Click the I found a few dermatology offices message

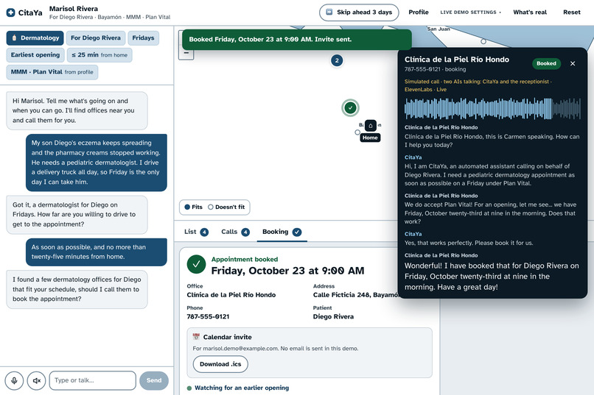77,289
